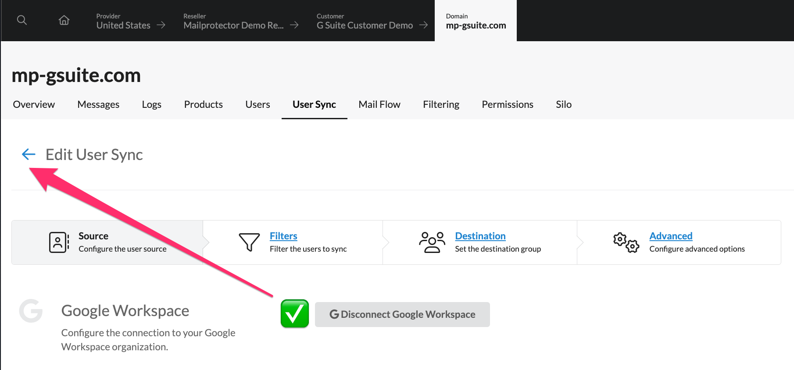Open the Filters step link
Image resolution: width=794 pixels, height=370 pixels.
pos(283,236)
